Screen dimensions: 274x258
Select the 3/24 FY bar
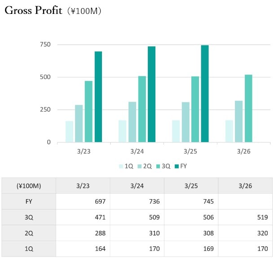[151, 94]
